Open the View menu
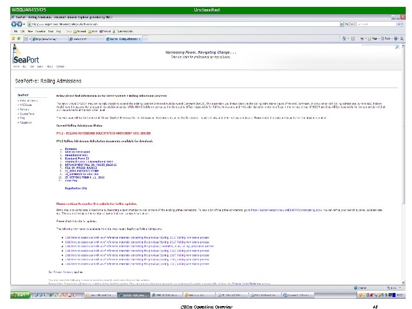Viewport: 412px width, 309px height. coord(30,31)
